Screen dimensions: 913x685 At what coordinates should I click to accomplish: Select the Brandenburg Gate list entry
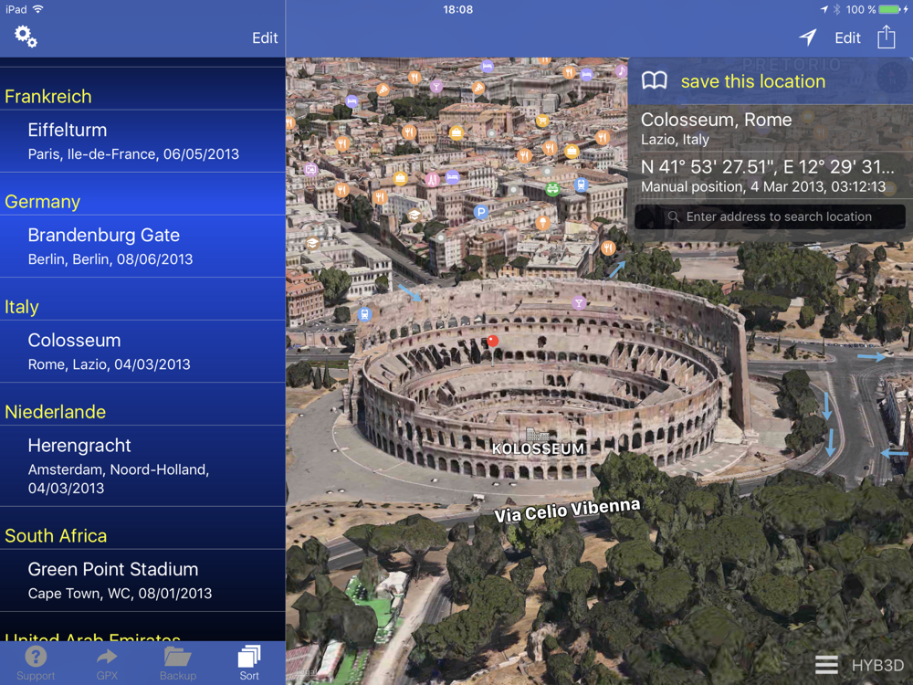pyautogui.click(x=142, y=247)
